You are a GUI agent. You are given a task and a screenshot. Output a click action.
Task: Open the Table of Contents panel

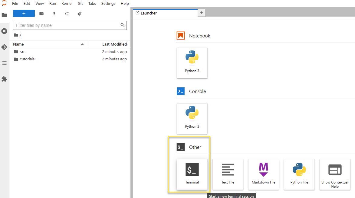pos(4,63)
